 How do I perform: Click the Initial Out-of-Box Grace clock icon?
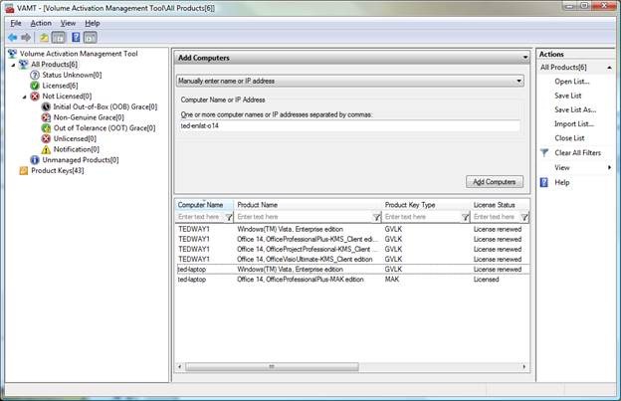46,106
